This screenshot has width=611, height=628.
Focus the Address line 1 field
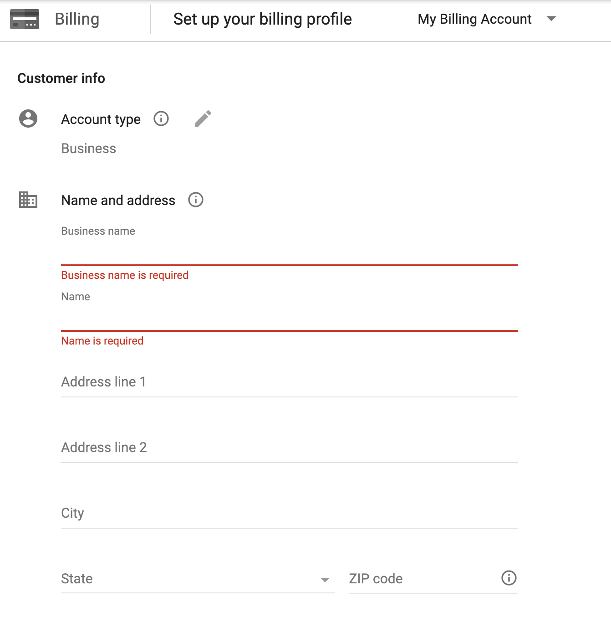pyautogui.click(x=289, y=382)
